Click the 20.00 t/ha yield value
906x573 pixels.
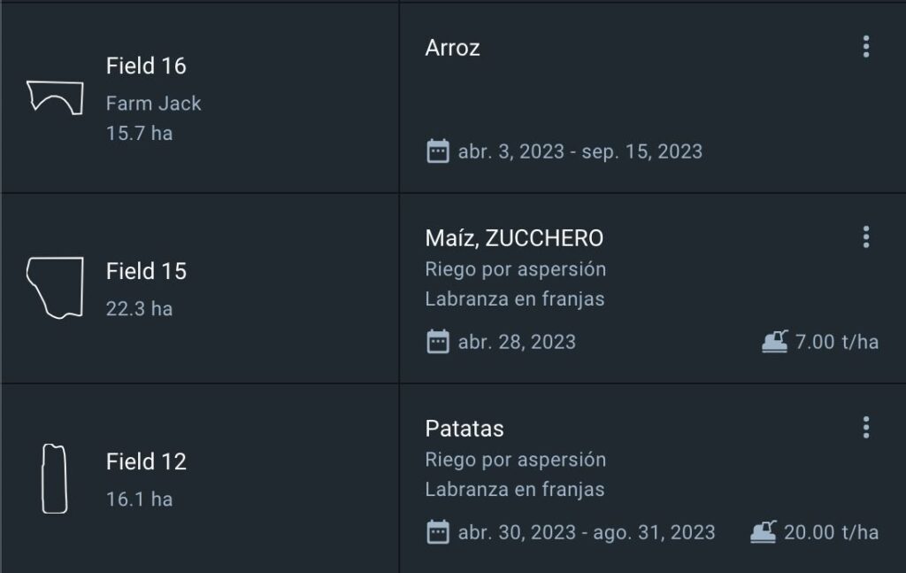pos(831,532)
